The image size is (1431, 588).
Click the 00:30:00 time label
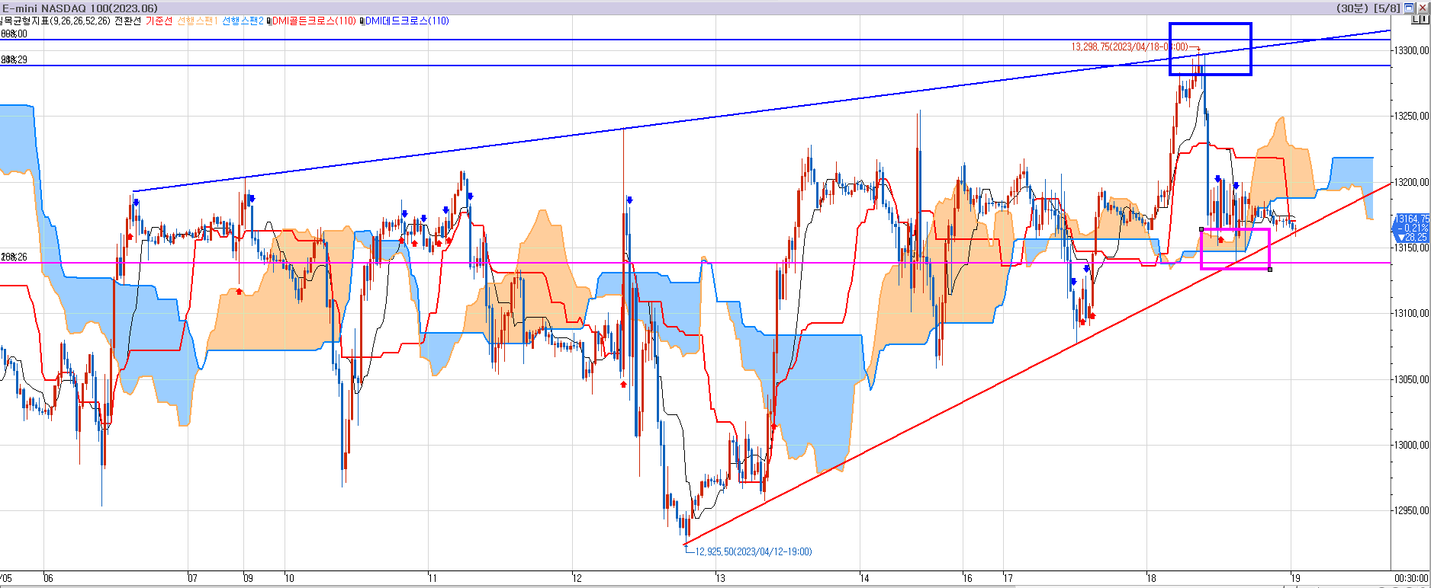[x=1411, y=578]
